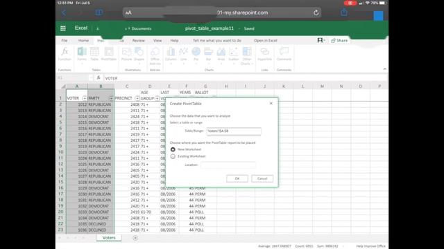Click the Safari address bar

pyautogui.click(x=222, y=12)
